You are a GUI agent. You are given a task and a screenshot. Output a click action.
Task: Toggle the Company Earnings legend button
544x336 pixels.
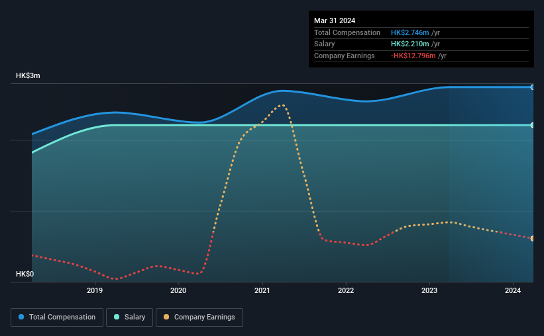pos(199,317)
